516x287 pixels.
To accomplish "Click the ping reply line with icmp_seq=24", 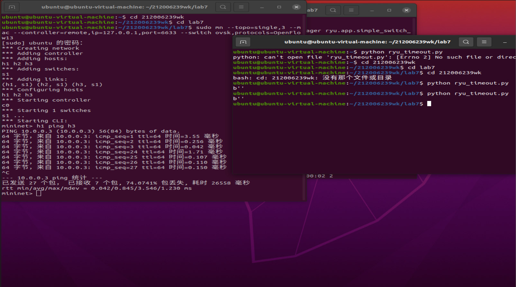I will pos(112,152).
